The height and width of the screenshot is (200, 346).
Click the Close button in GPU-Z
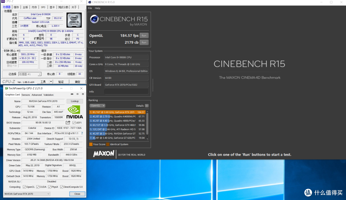coord(77,194)
